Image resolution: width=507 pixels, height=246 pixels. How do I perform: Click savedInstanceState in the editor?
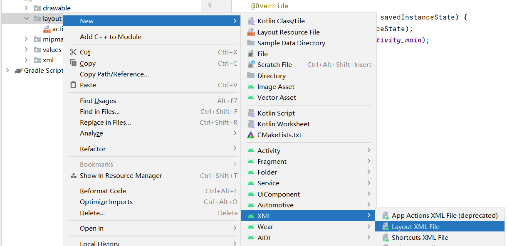[x=418, y=17]
